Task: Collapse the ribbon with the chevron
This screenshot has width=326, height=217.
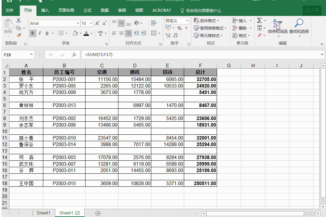Action: click(322, 44)
